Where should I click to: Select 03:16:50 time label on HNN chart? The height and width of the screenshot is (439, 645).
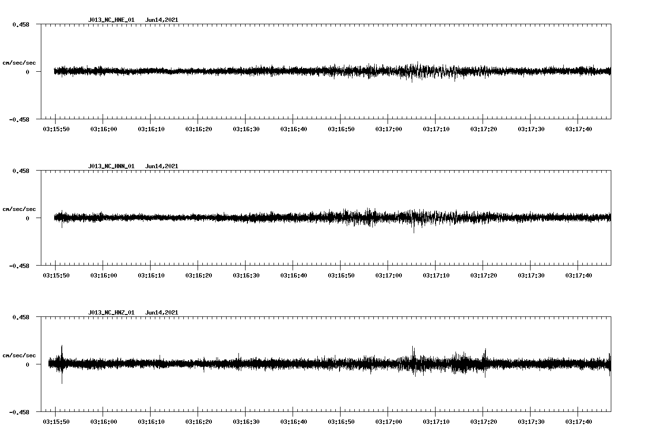tap(341, 276)
